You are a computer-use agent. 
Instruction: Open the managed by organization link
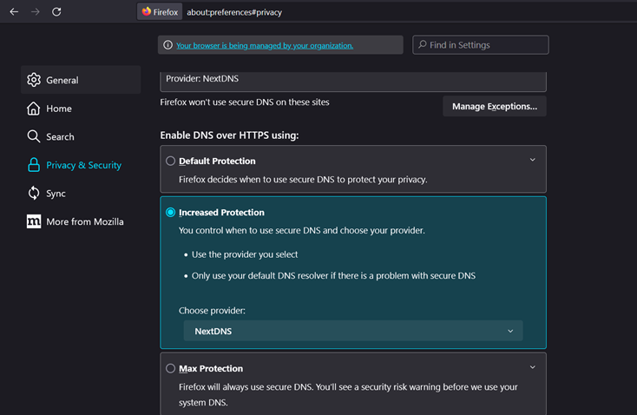pos(264,45)
